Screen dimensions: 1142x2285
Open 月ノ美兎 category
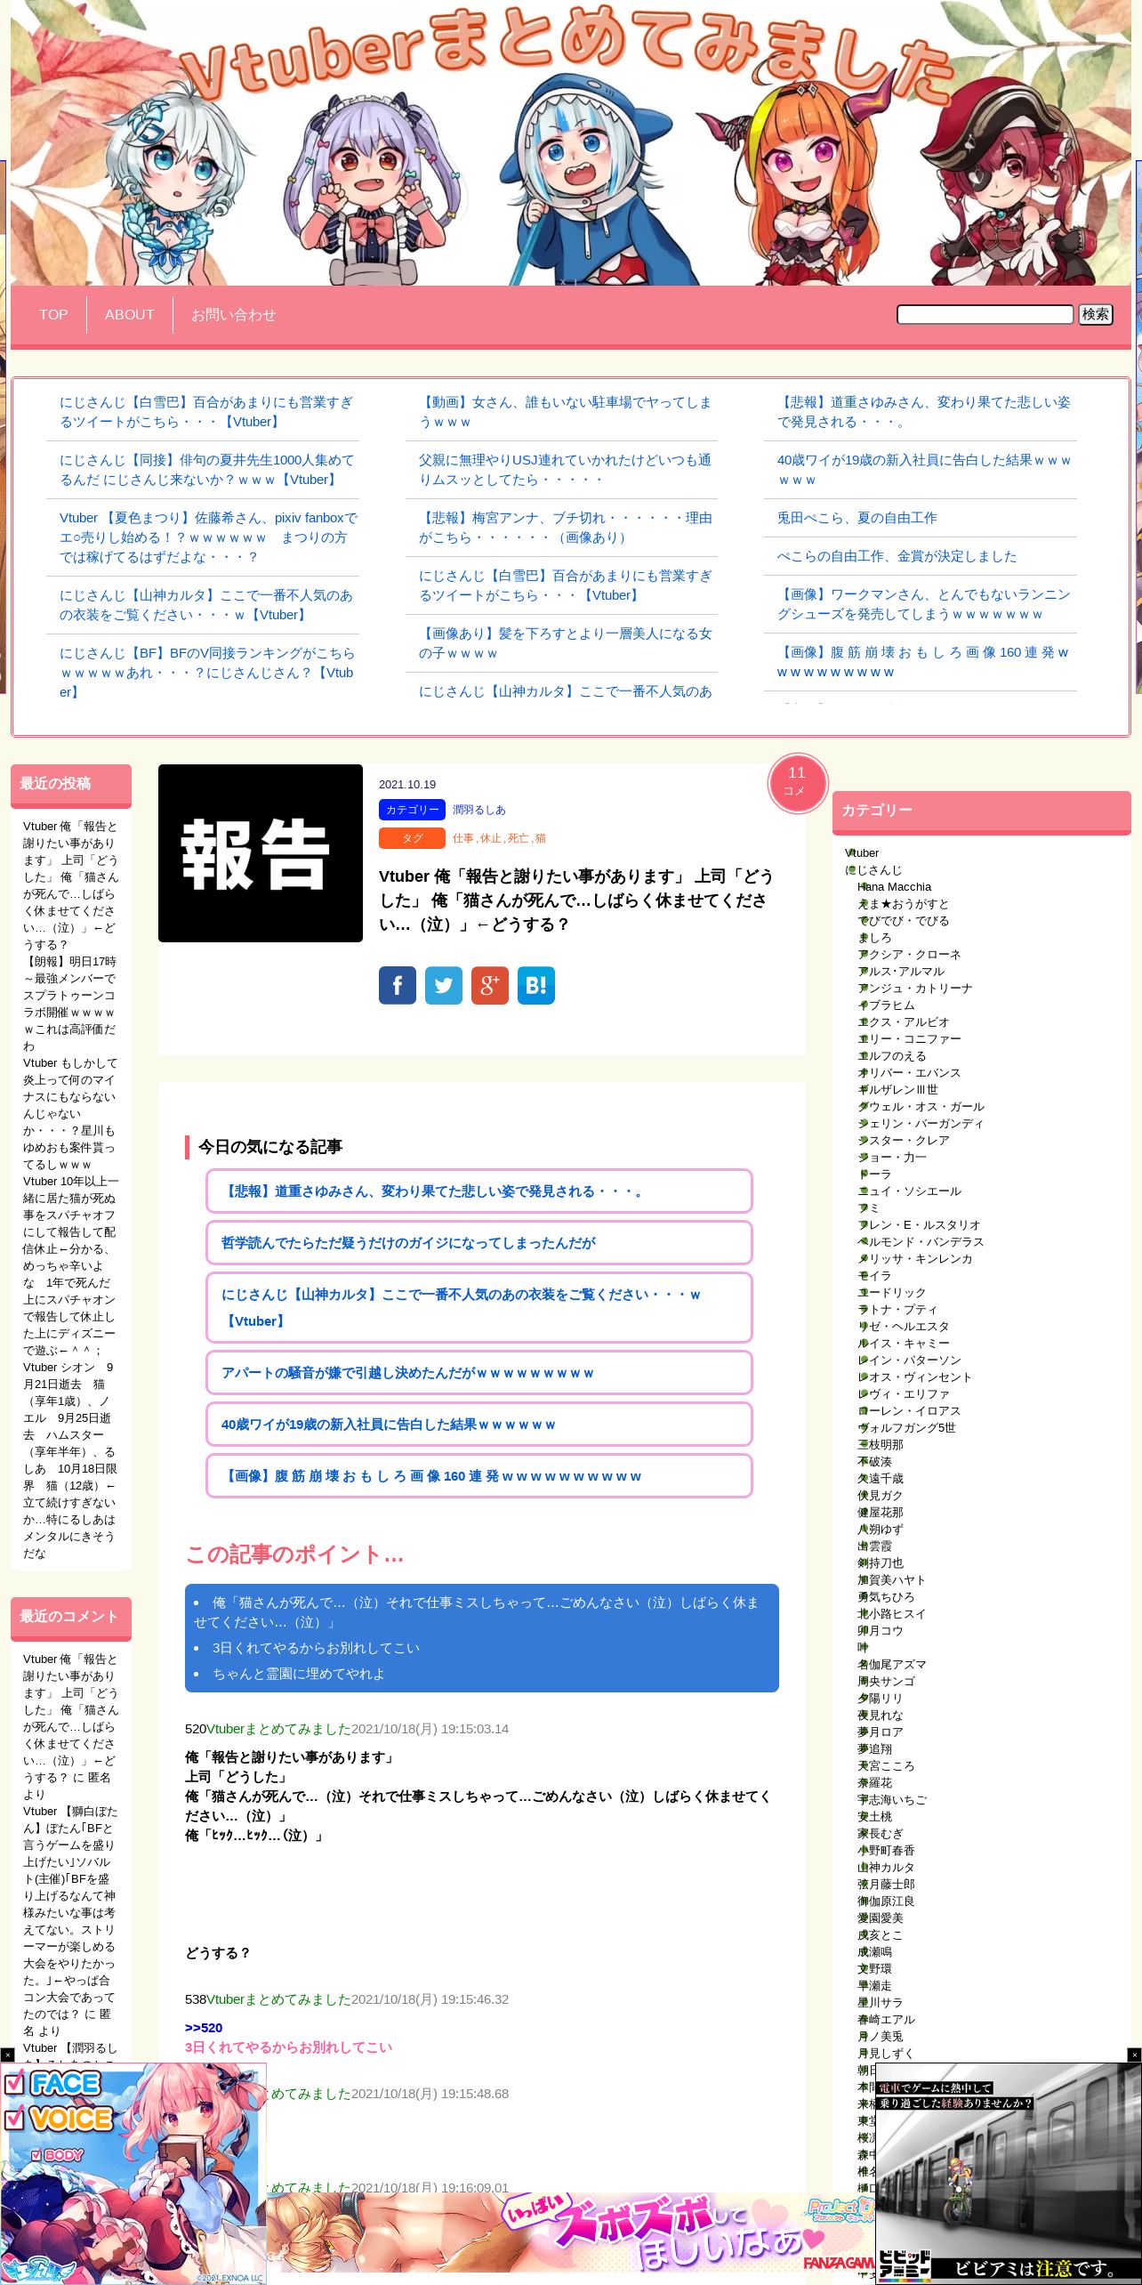pos(880,2037)
